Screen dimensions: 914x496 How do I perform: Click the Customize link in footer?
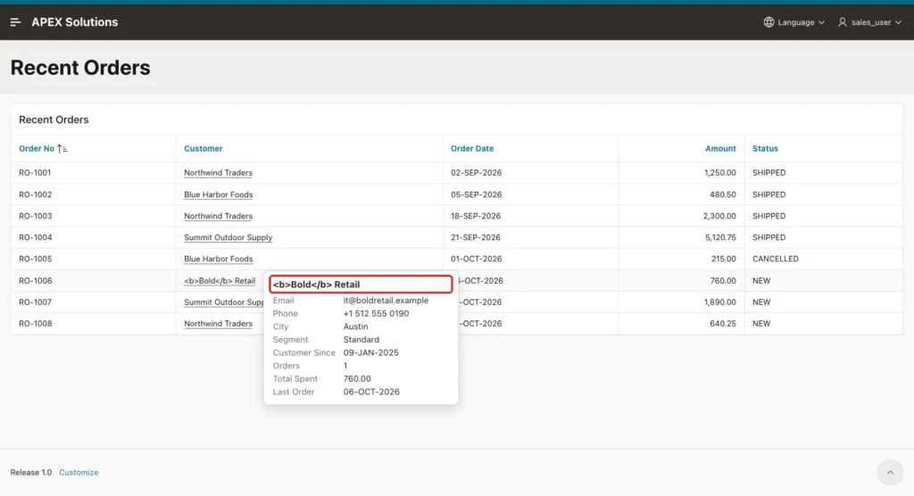click(x=79, y=473)
